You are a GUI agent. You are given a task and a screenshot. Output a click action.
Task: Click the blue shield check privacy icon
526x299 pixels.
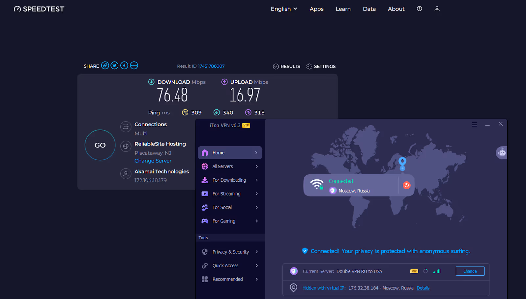[305, 251]
